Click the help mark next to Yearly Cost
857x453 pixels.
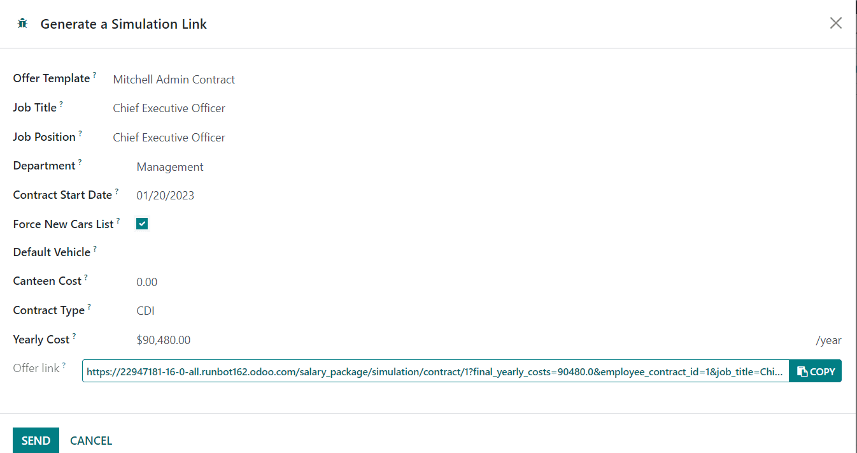coord(74,336)
